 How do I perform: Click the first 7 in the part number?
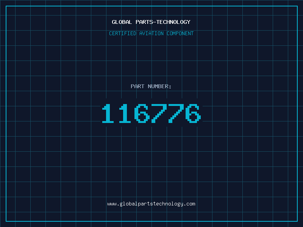(x=159, y=113)
